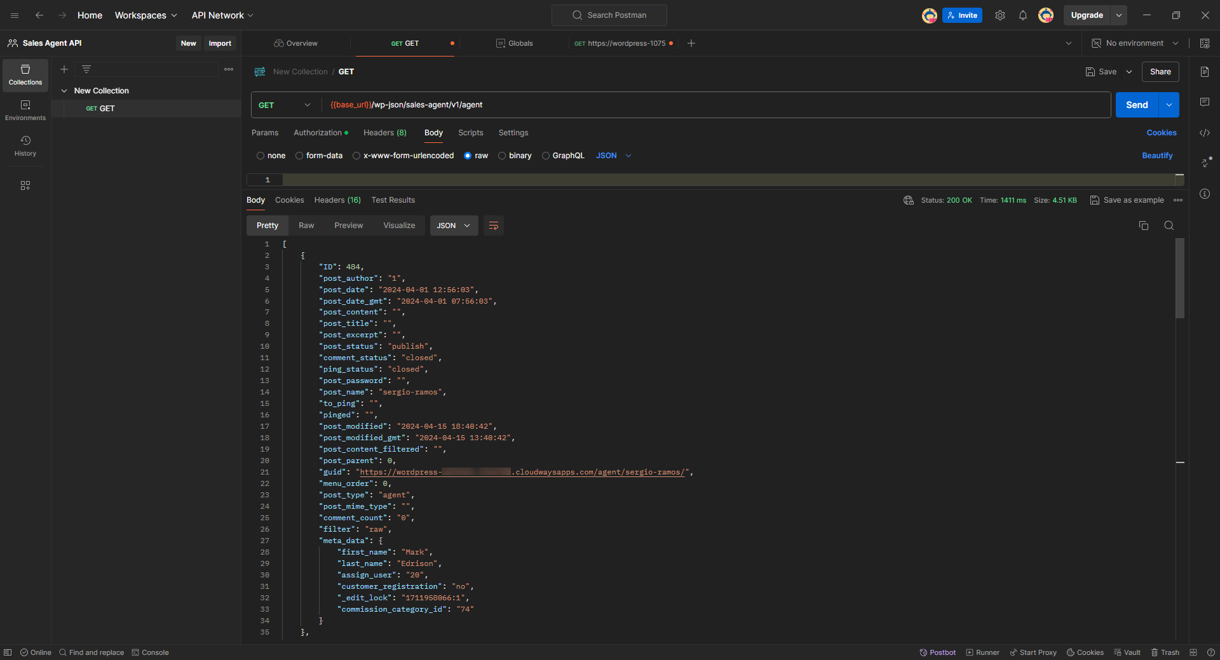
Task: Open the notifications bell
Action: (x=1023, y=15)
